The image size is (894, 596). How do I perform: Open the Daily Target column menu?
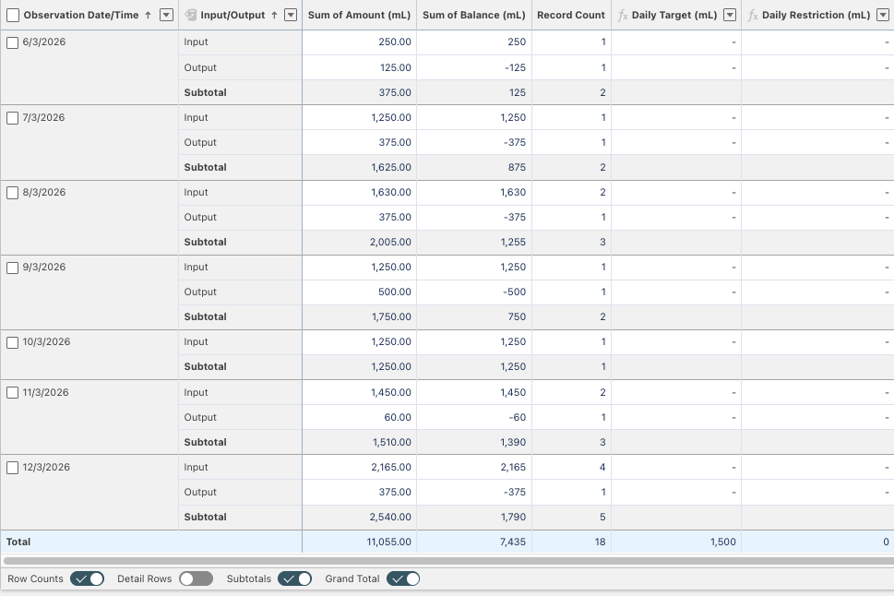pos(729,15)
